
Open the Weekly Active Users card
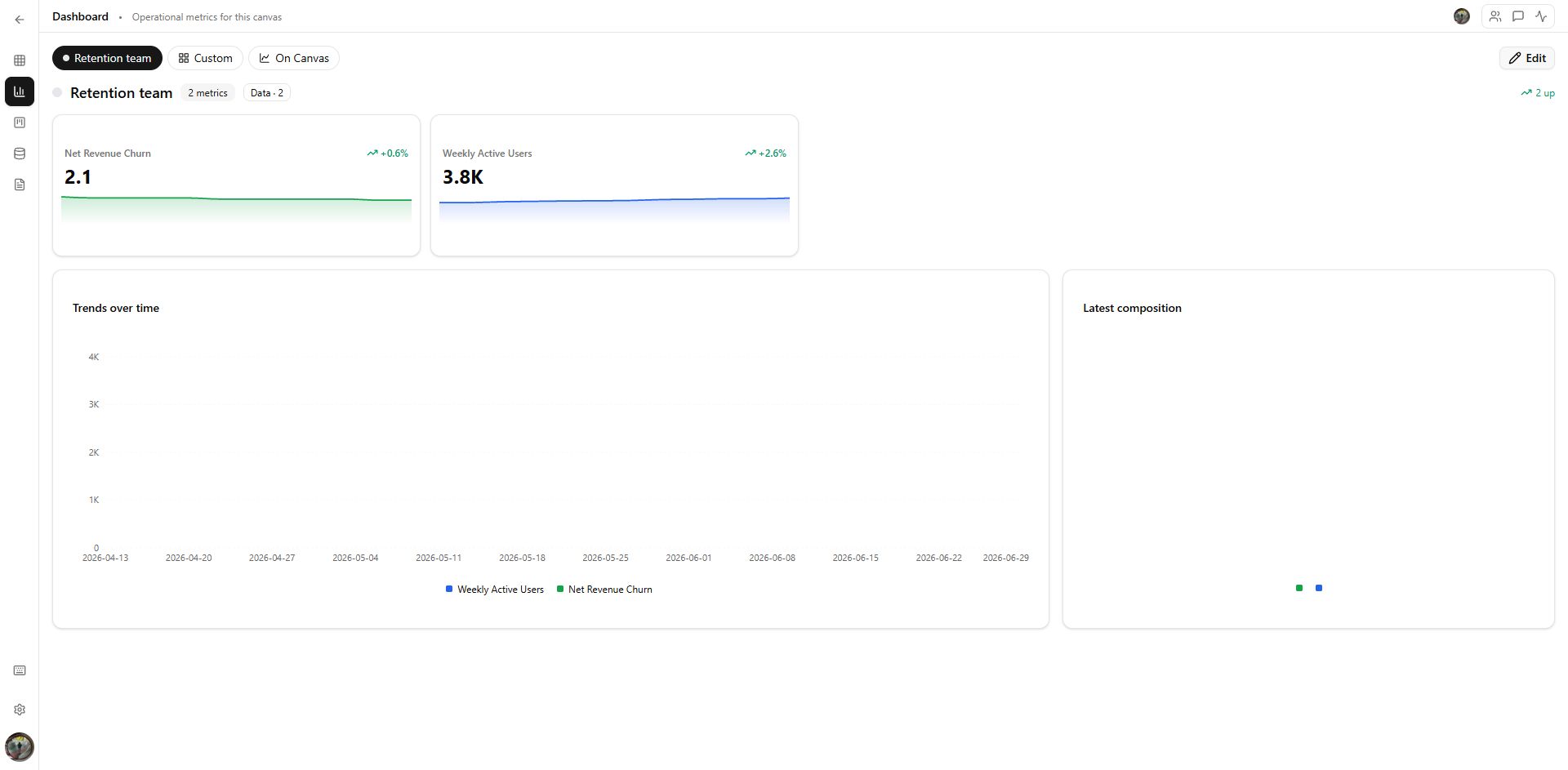(614, 185)
